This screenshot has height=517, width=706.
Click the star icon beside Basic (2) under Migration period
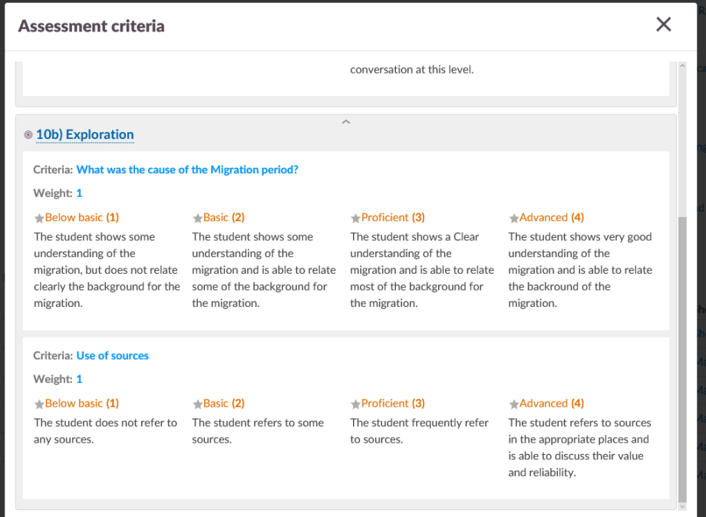point(197,219)
